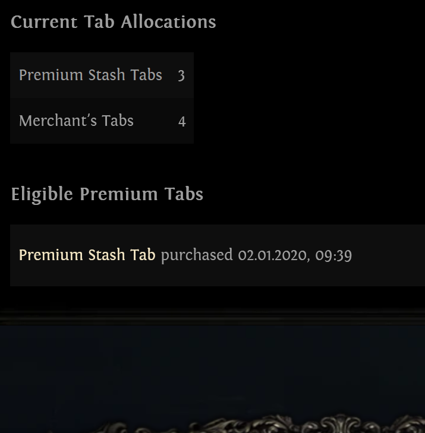The width and height of the screenshot is (425, 433).
Task: Click the Eligible Premium Tabs heading
Action: (x=107, y=194)
